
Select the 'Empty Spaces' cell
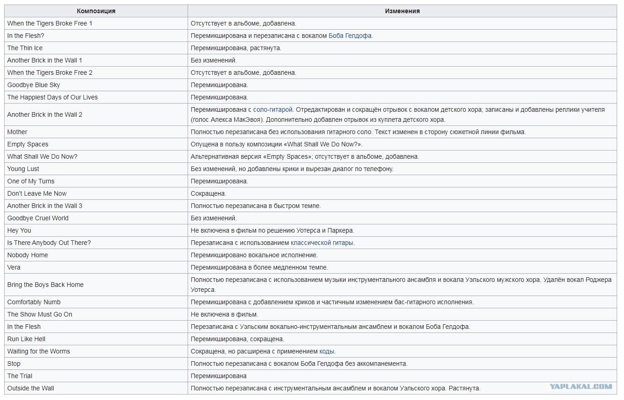coord(96,144)
